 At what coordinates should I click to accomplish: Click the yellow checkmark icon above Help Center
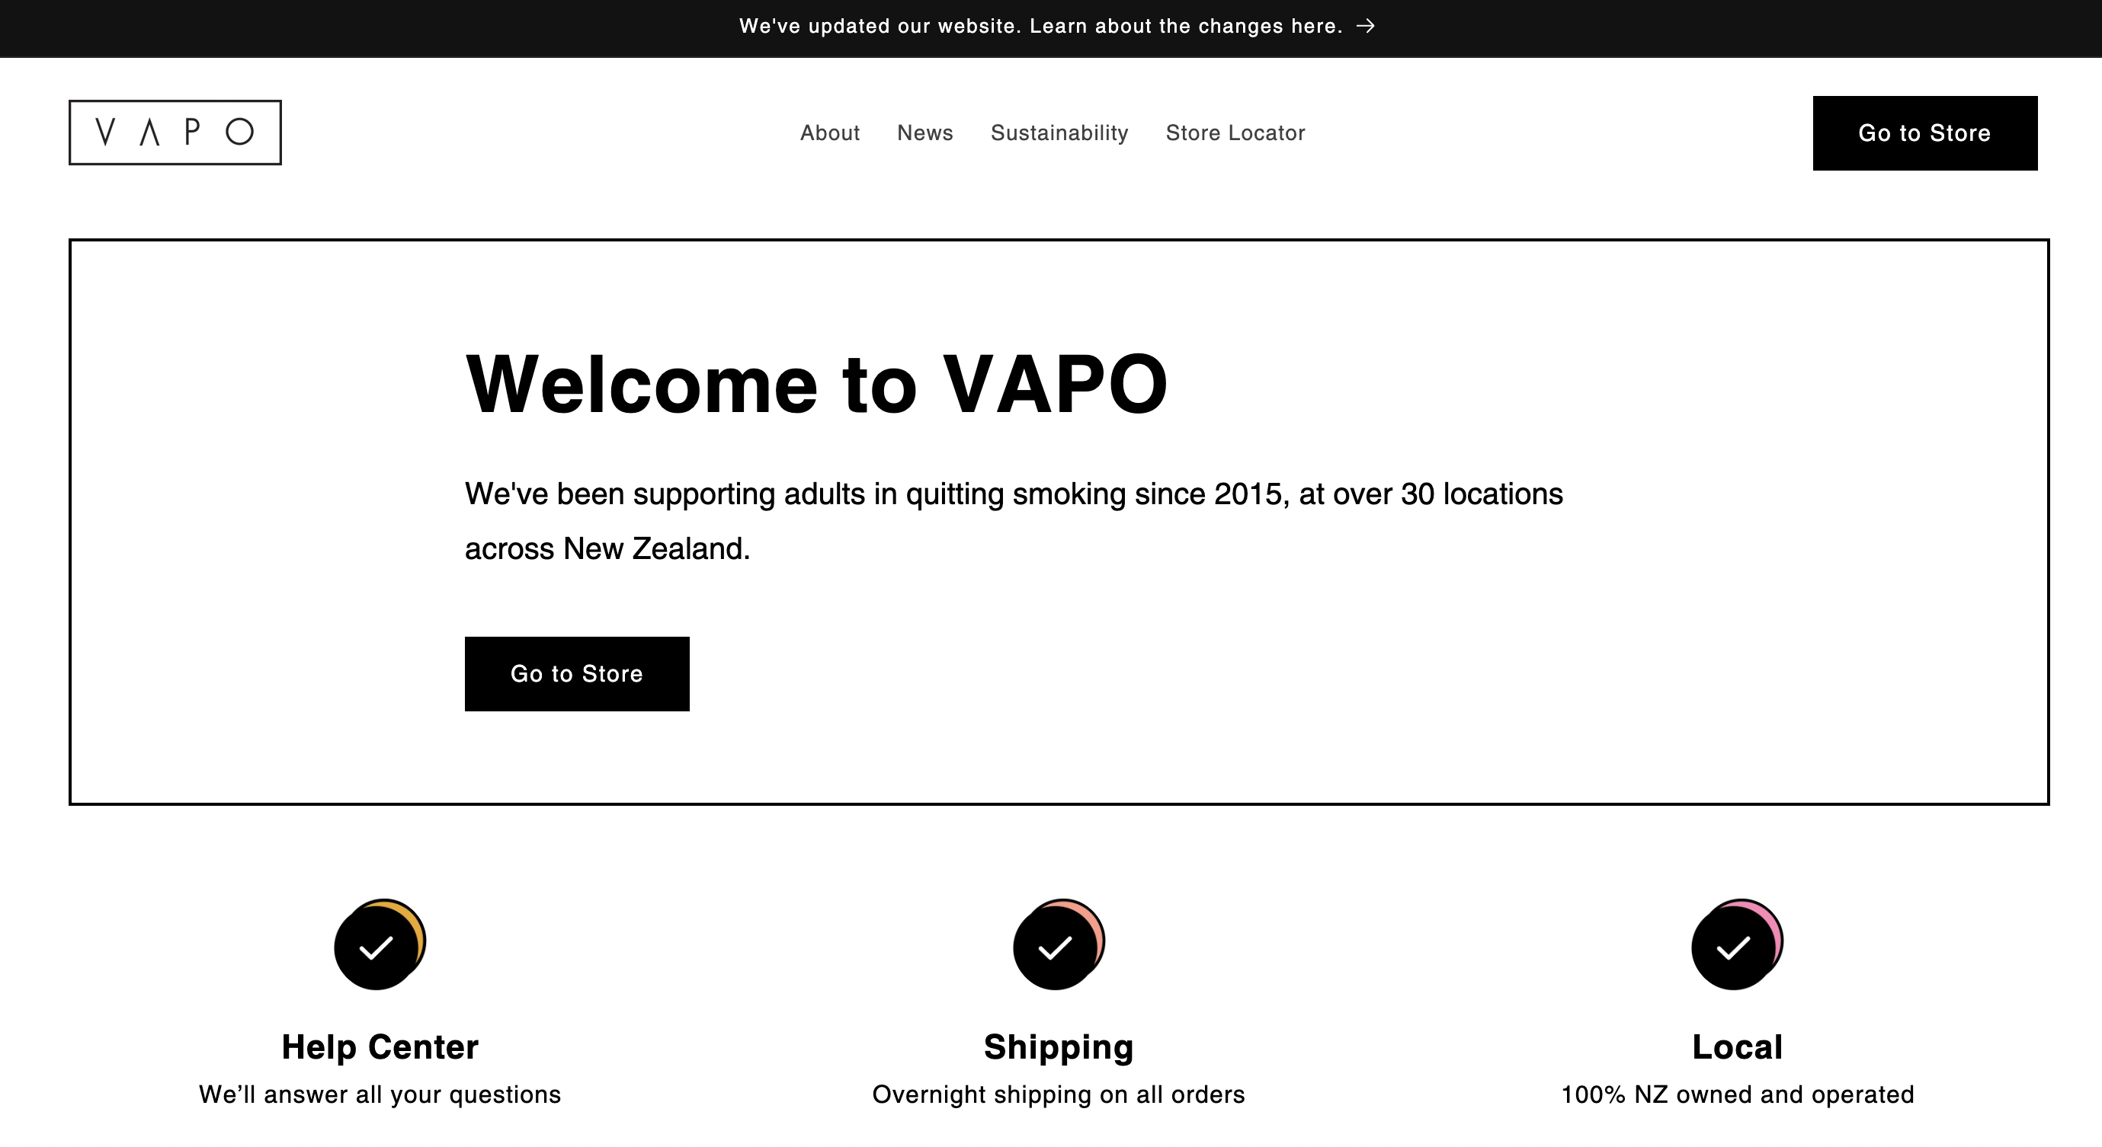click(x=380, y=944)
